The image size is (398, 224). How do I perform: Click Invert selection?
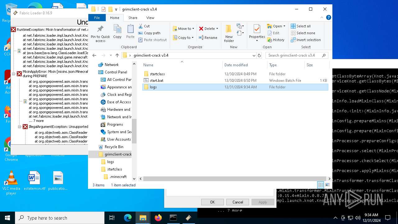pos(306,40)
